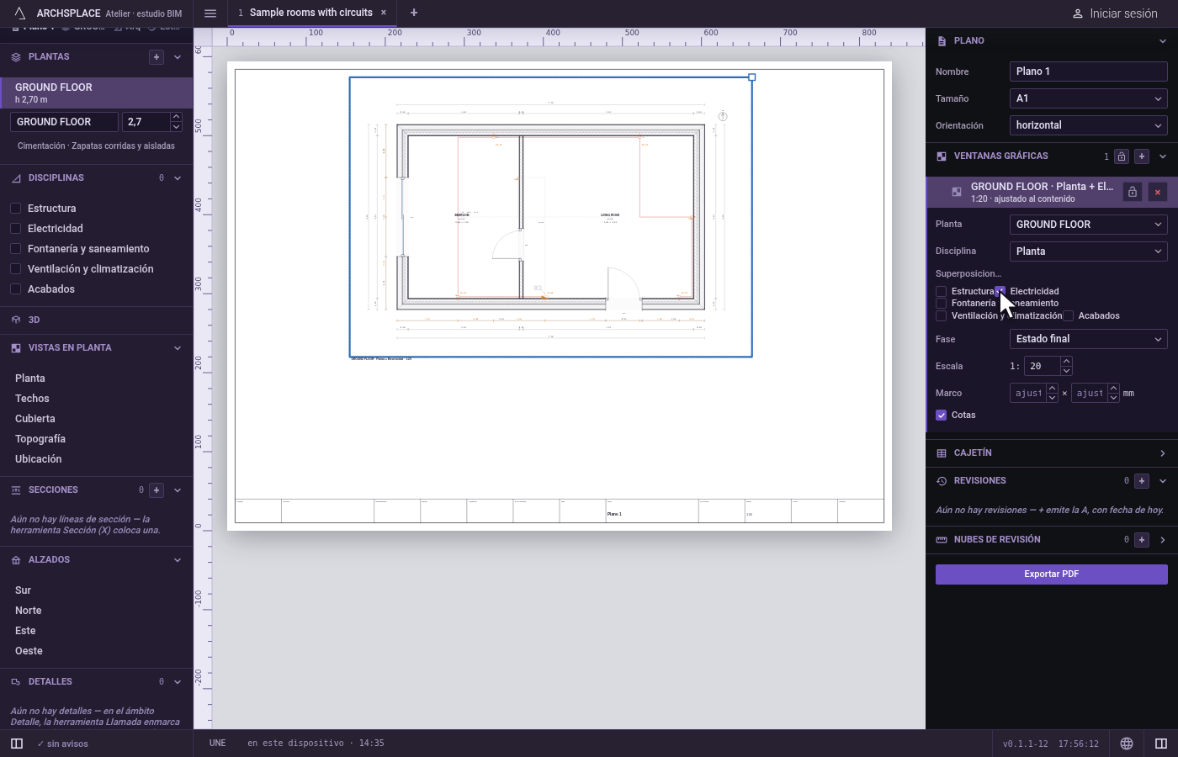The height and width of the screenshot is (757, 1178).
Task: Switch to Sample rooms with circuits tab
Action: coord(311,13)
